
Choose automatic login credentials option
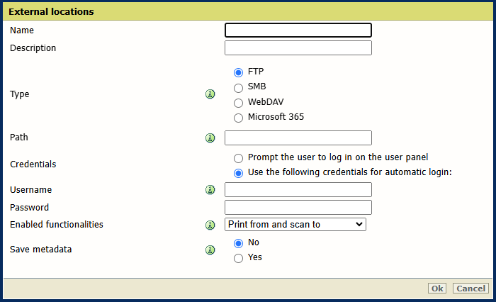click(x=238, y=173)
